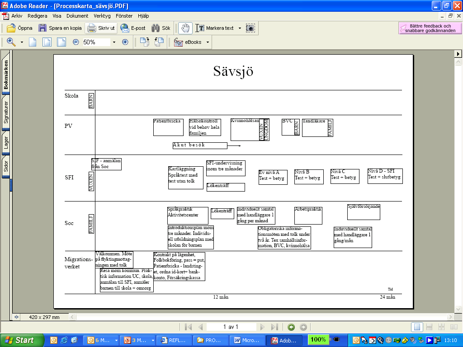This screenshot has height=347, width=463.
Task: Click the Spara en kopia floppy icon
Action: click(42, 28)
